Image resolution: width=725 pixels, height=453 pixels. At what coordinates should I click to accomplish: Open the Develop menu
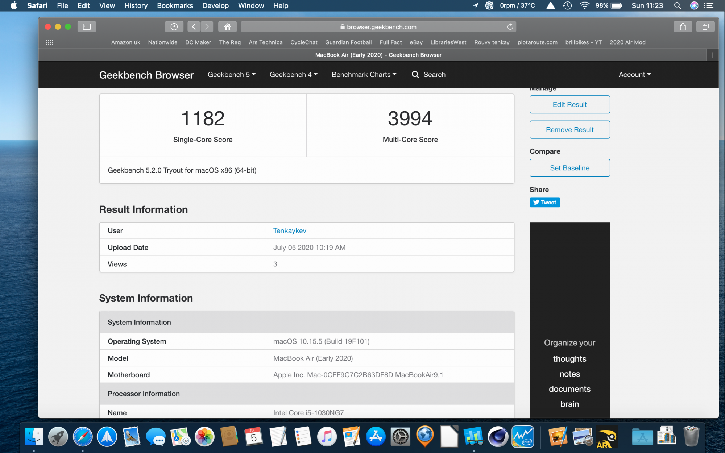215,5
